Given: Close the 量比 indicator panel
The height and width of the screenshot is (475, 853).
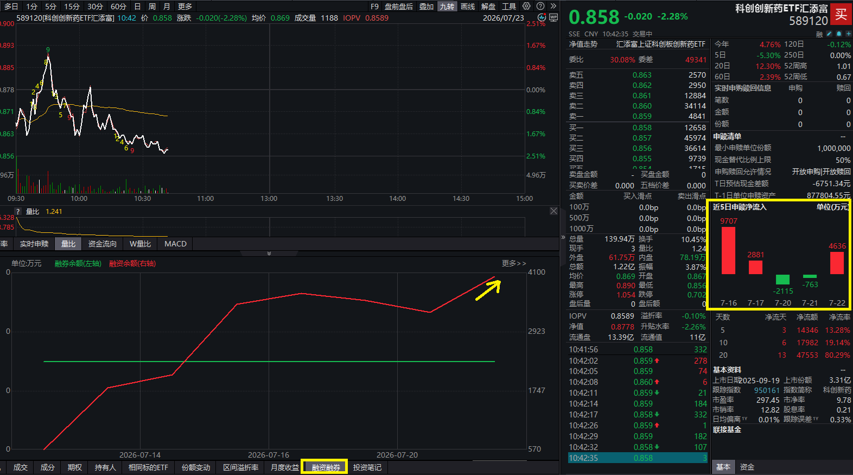Looking at the screenshot, I should [x=553, y=211].
